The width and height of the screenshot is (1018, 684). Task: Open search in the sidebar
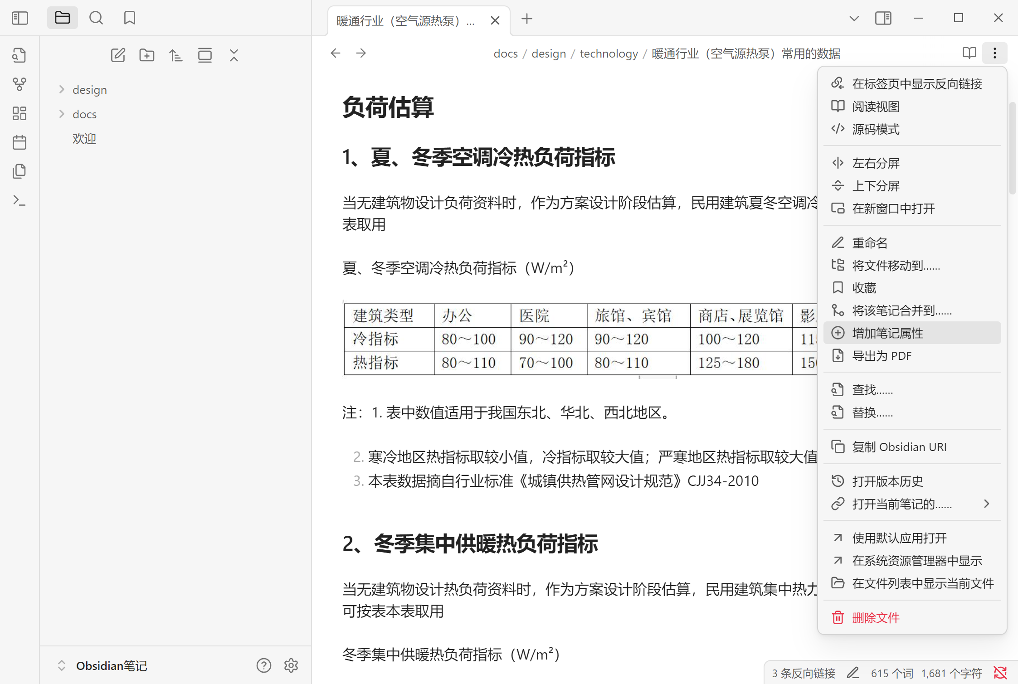click(96, 18)
